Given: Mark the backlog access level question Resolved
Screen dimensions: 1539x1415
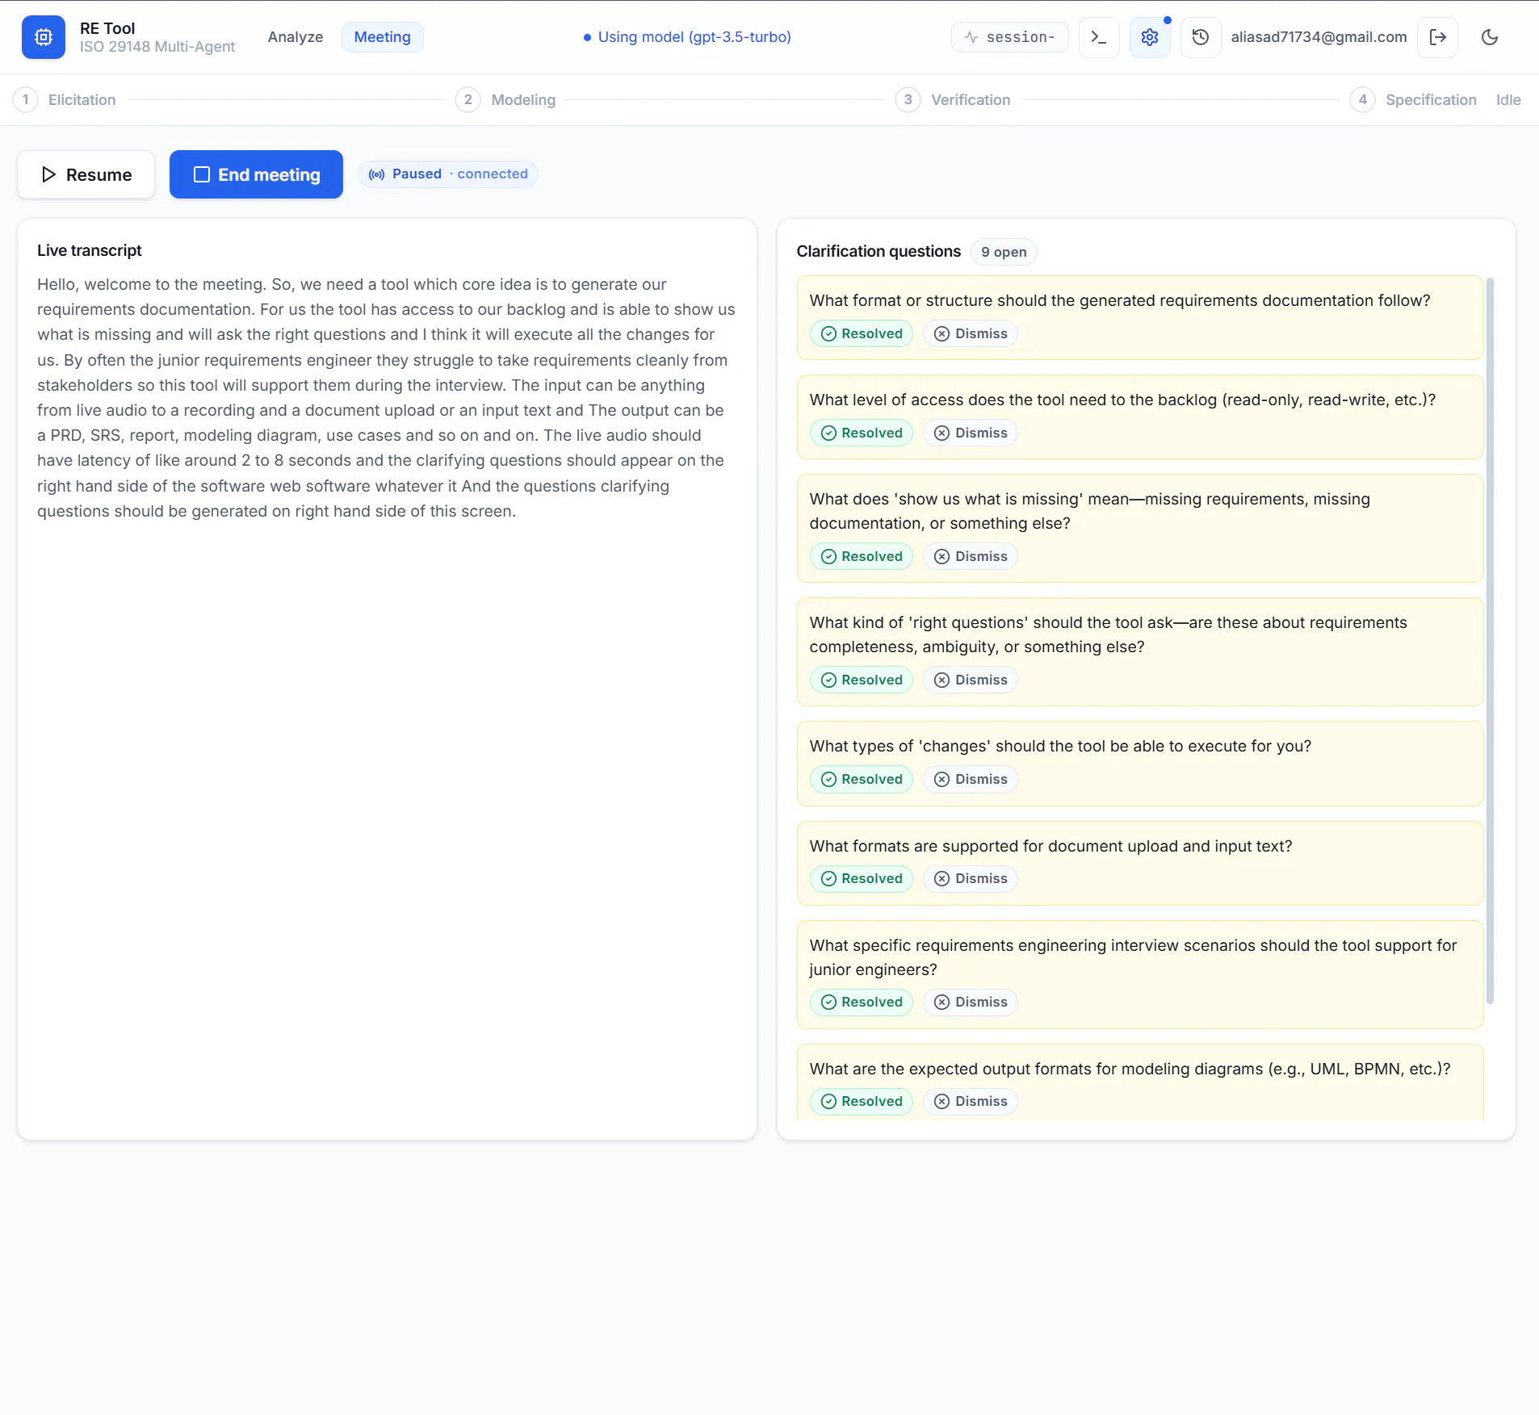Looking at the screenshot, I should [862, 433].
